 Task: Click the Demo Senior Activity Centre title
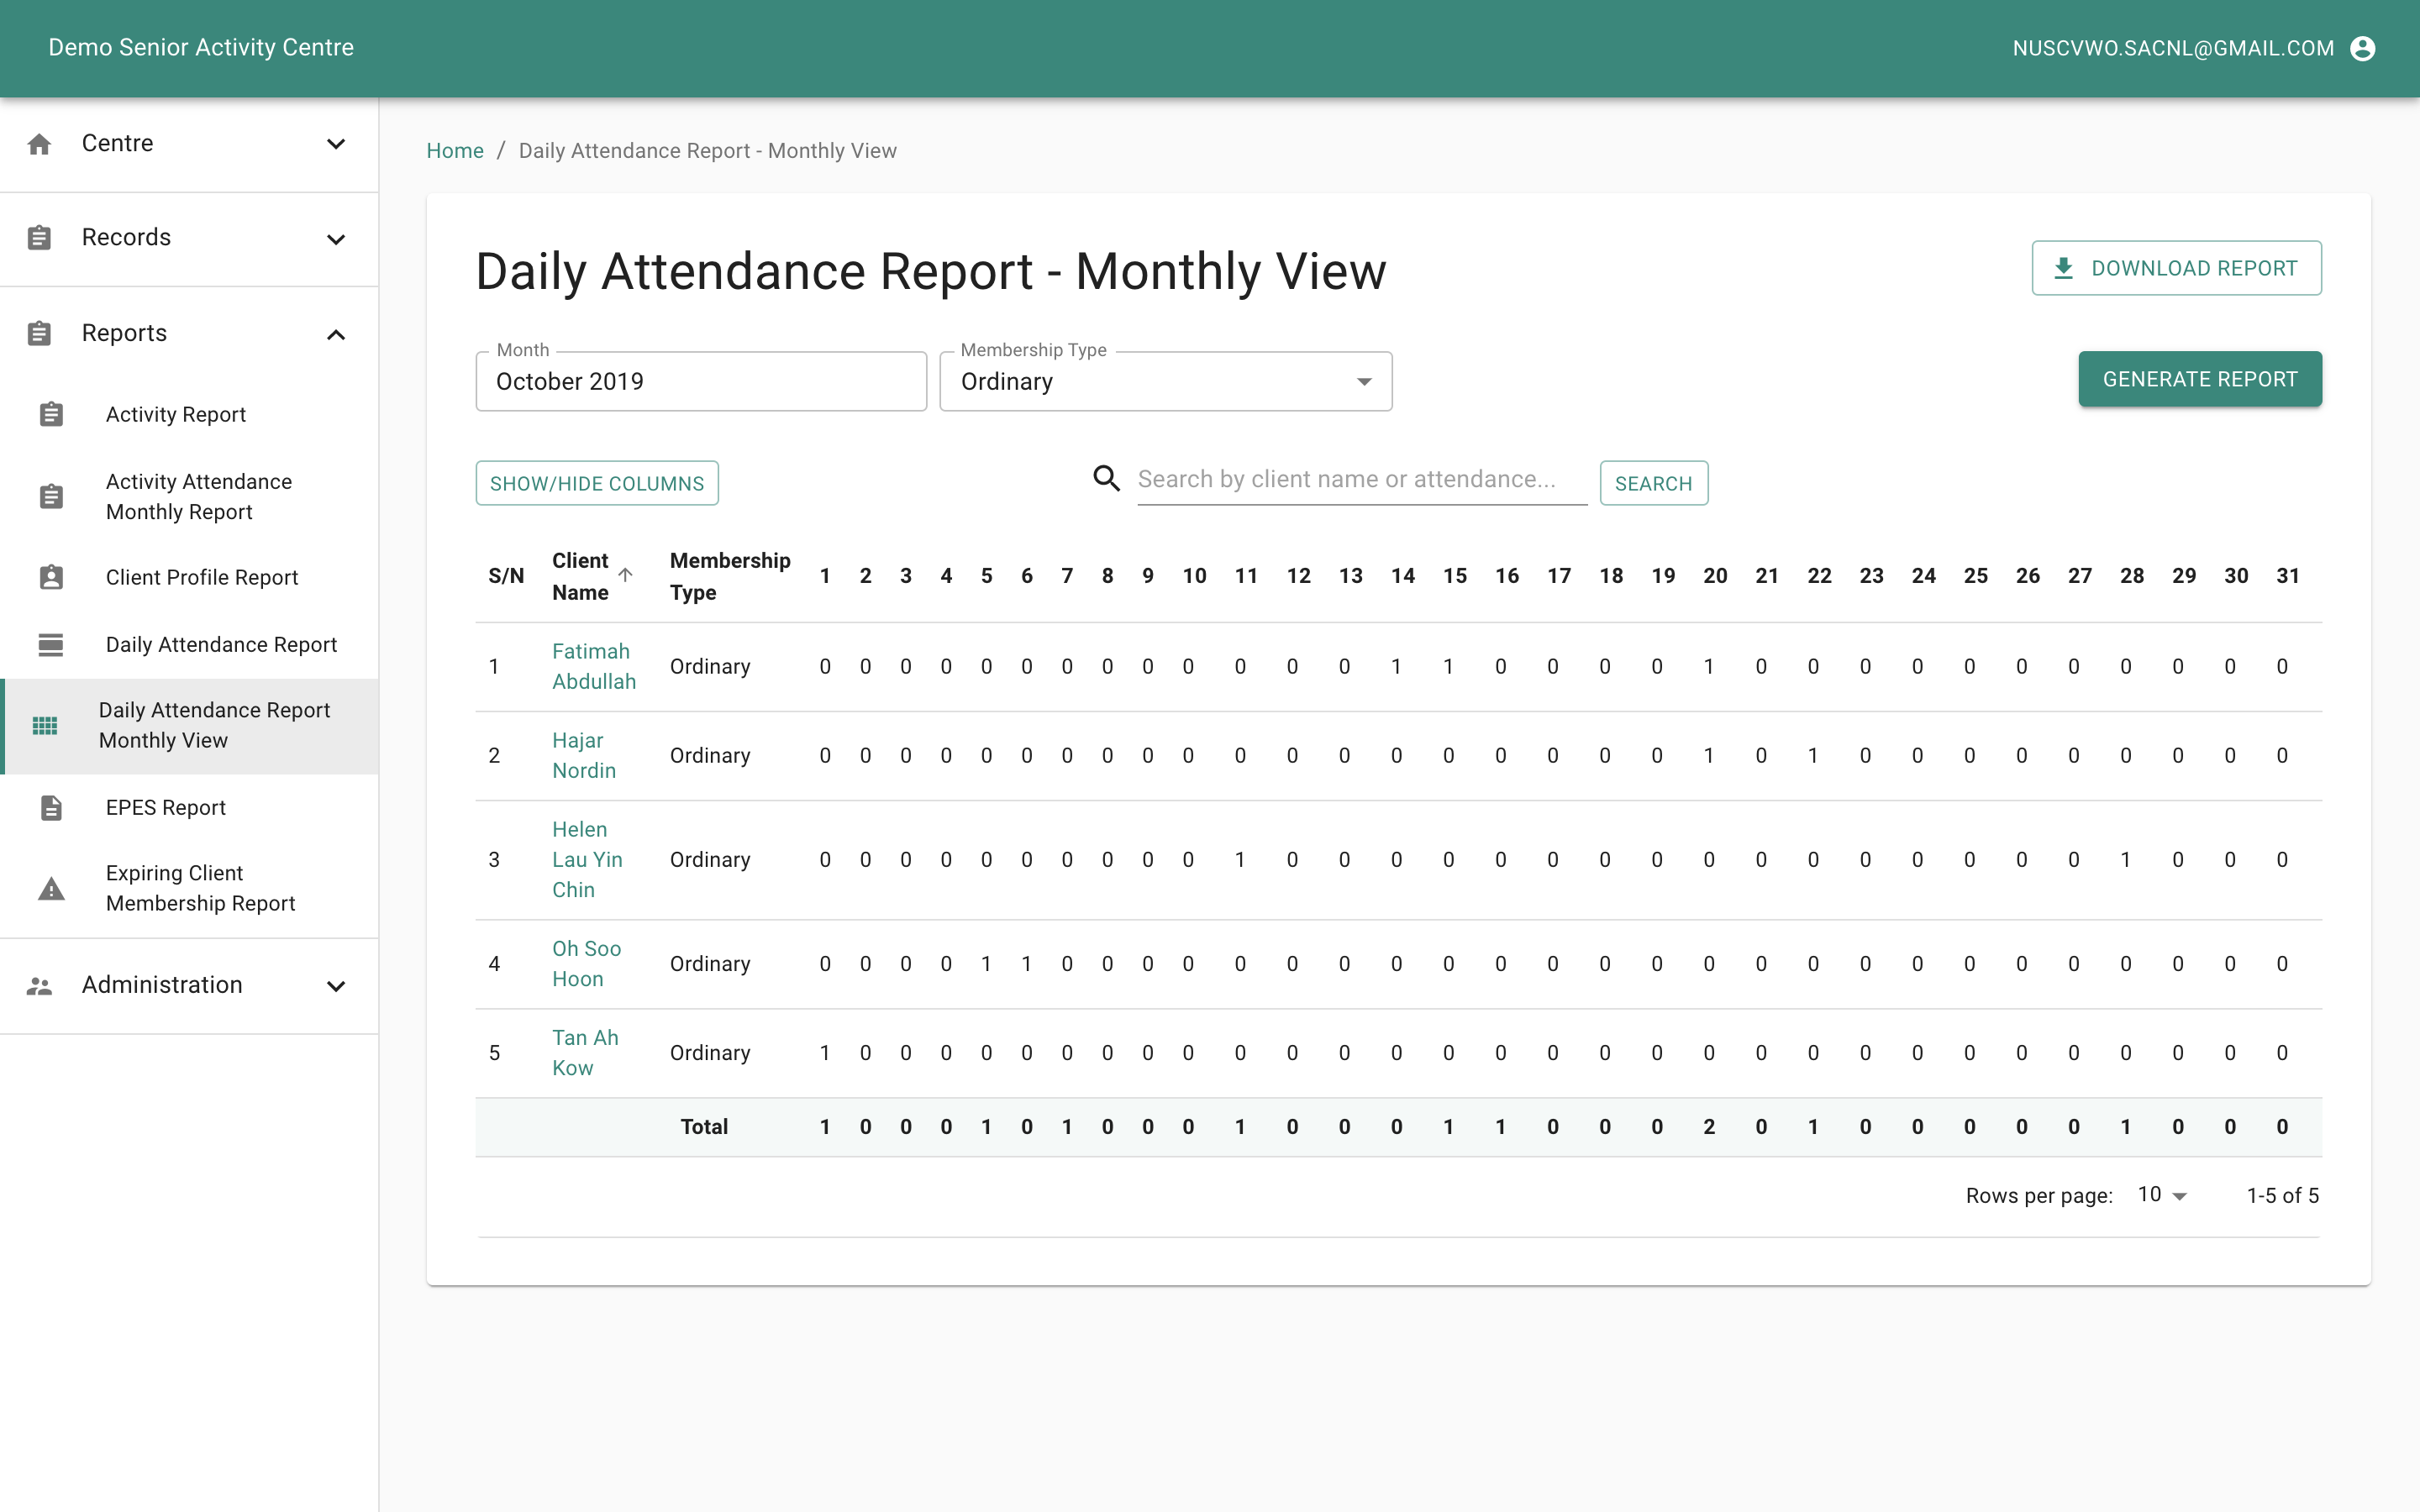pos(201,48)
